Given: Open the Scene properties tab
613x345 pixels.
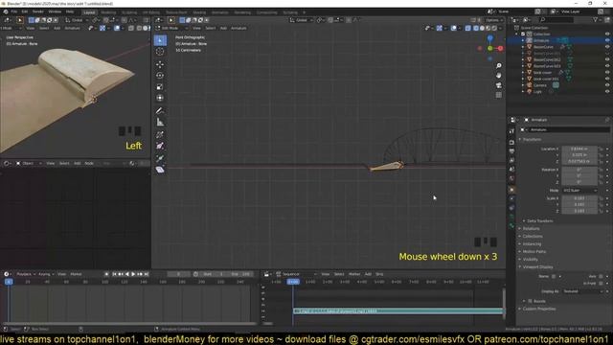Looking at the screenshot, I should (x=511, y=170).
